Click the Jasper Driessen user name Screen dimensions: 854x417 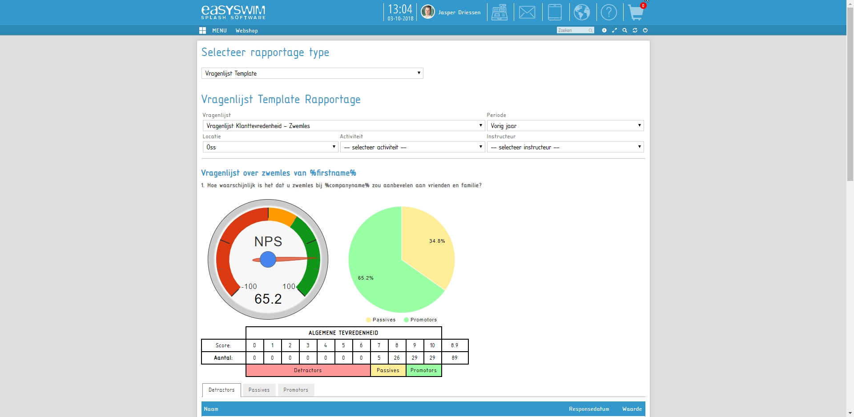(459, 12)
